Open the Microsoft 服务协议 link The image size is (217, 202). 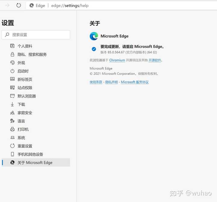135,82
